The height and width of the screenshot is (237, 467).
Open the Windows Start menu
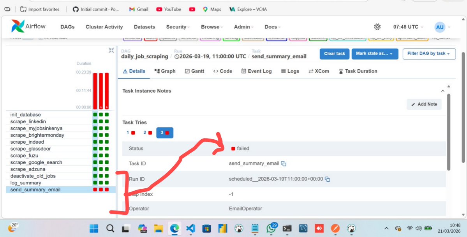(x=94, y=229)
